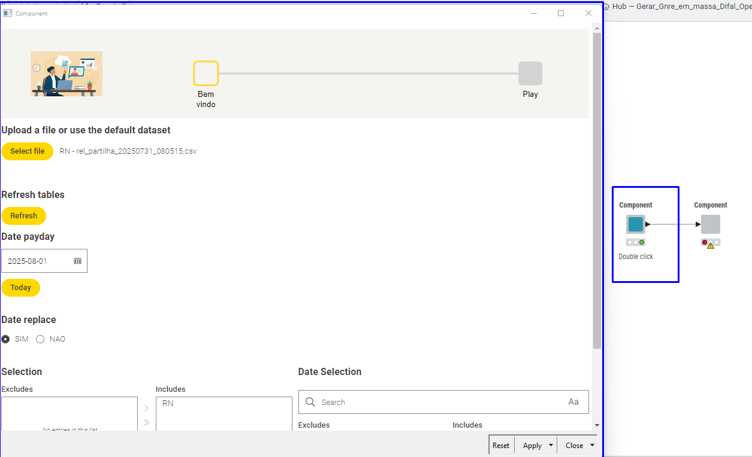Open the calendar picker icon in Date payday
The image size is (752, 457).
78,261
